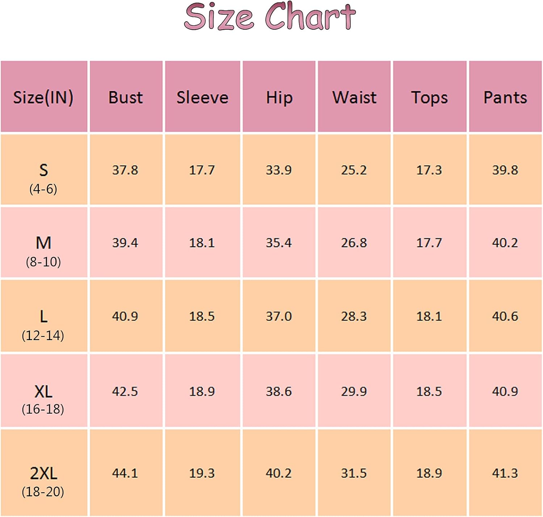Click the 39.8 pants value for S
The height and width of the screenshot is (517, 543).
coord(505,170)
